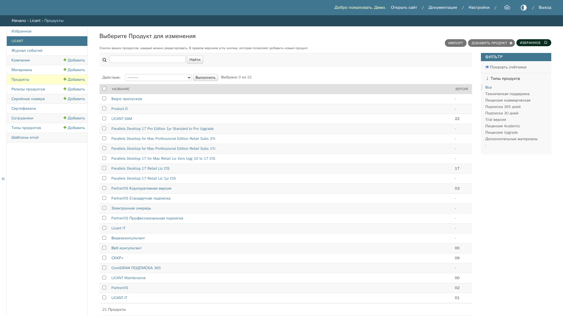Open the Документация link in header
Viewport: 563px width, 316px height.
point(442,8)
